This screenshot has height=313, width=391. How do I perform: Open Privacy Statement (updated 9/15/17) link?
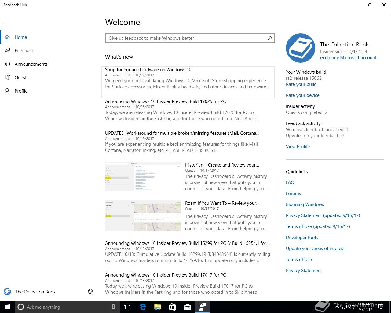coord(323,215)
